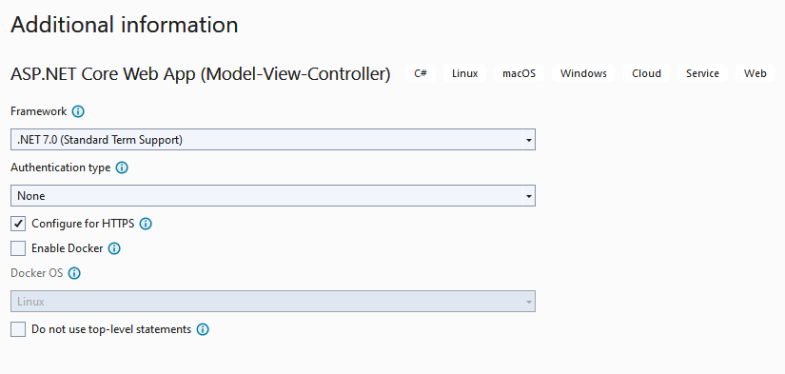Click the info icon next to Framework

78,111
